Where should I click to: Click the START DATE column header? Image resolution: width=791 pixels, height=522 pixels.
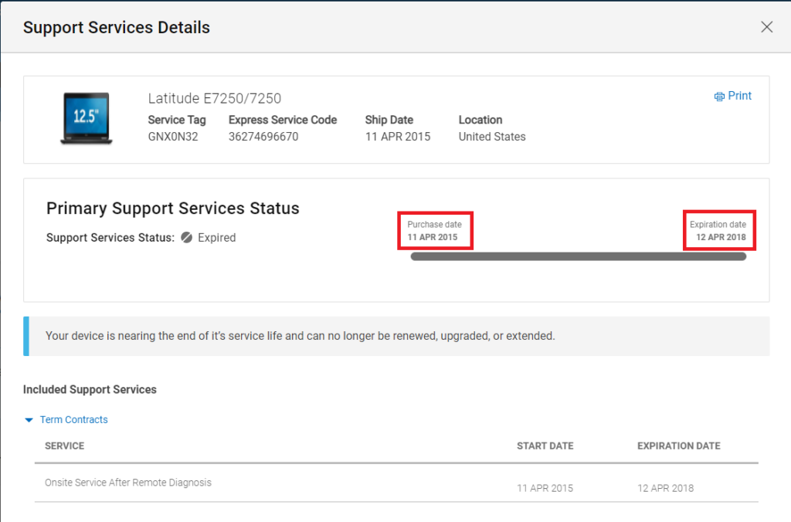545,446
